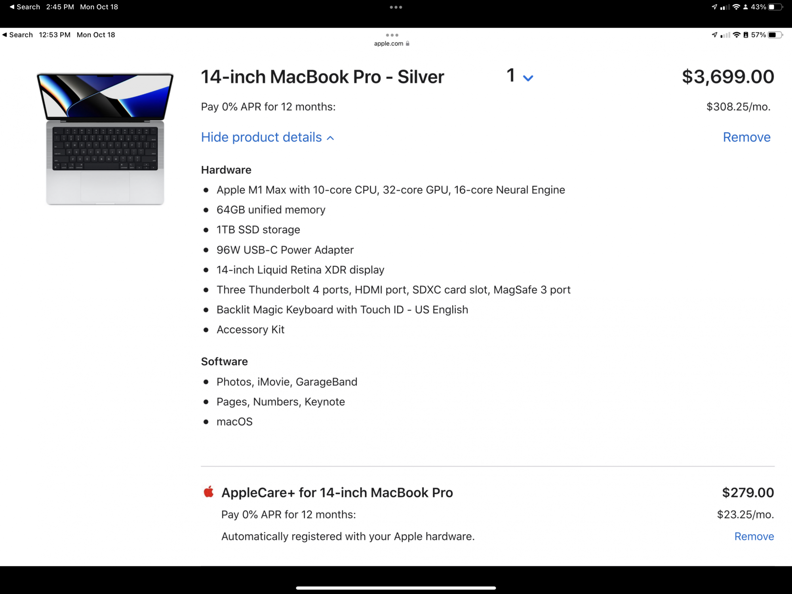Image resolution: width=792 pixels, height=594 pixels.
Task: Tap the Wi-Fi icon in the white status bar
Action: point(736,35)
